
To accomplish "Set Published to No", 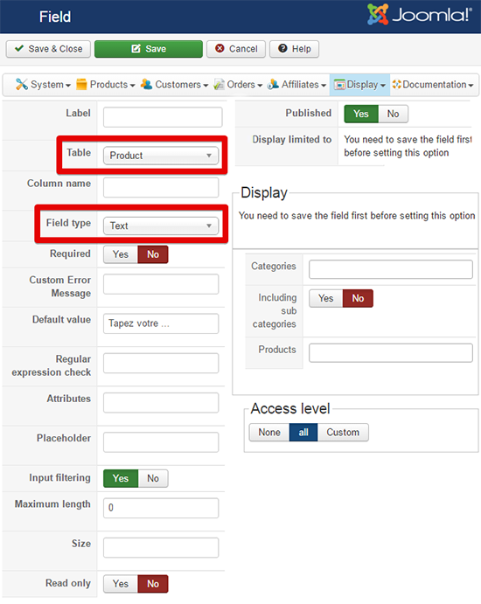I will 393,114.
